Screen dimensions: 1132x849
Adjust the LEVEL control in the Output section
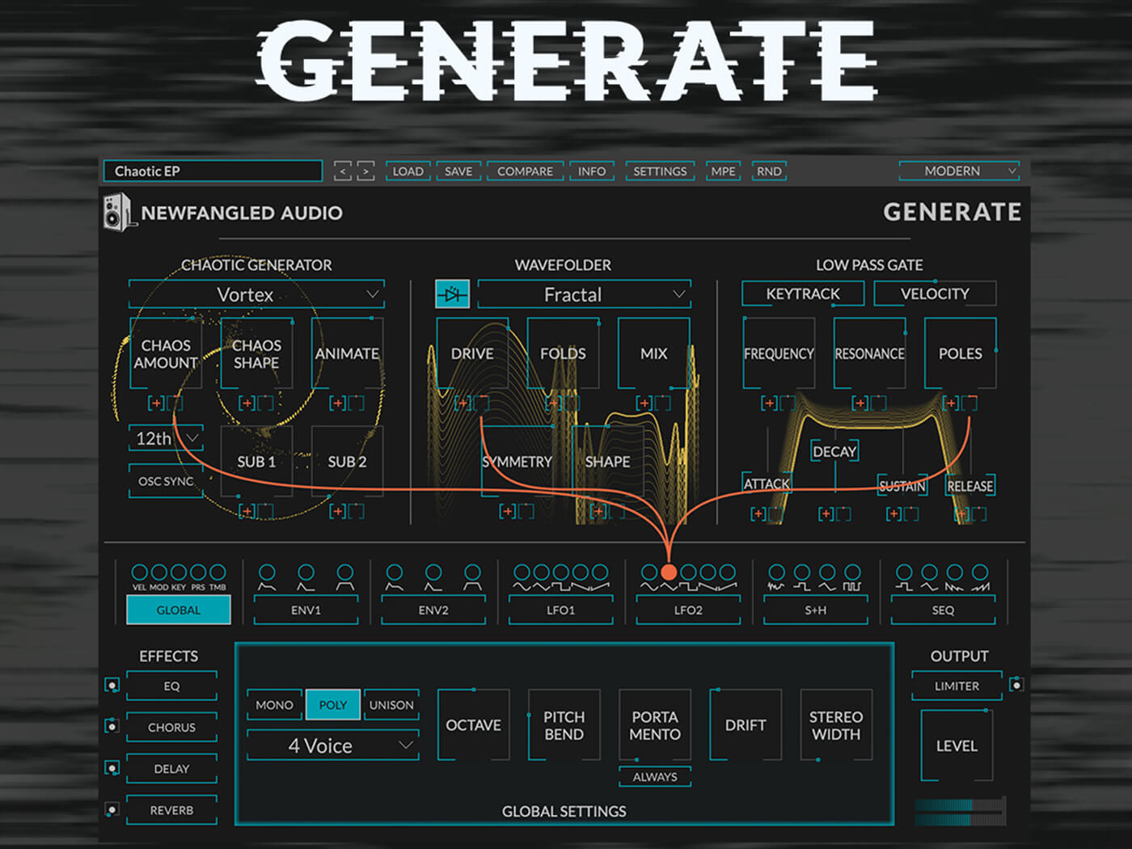(957, 746)
